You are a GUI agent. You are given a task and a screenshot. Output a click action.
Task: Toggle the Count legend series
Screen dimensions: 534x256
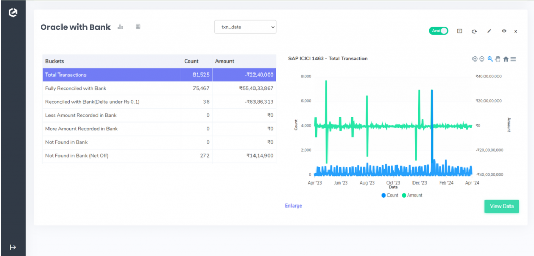click(390, 196)
